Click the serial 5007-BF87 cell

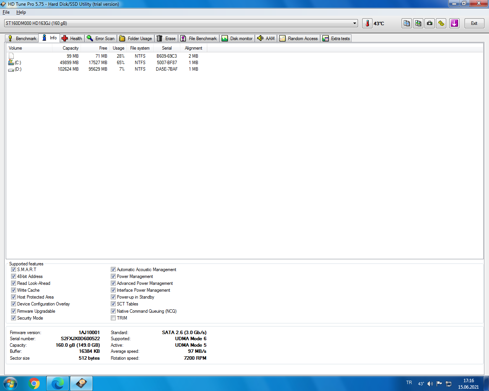click(x=167, y=63)
